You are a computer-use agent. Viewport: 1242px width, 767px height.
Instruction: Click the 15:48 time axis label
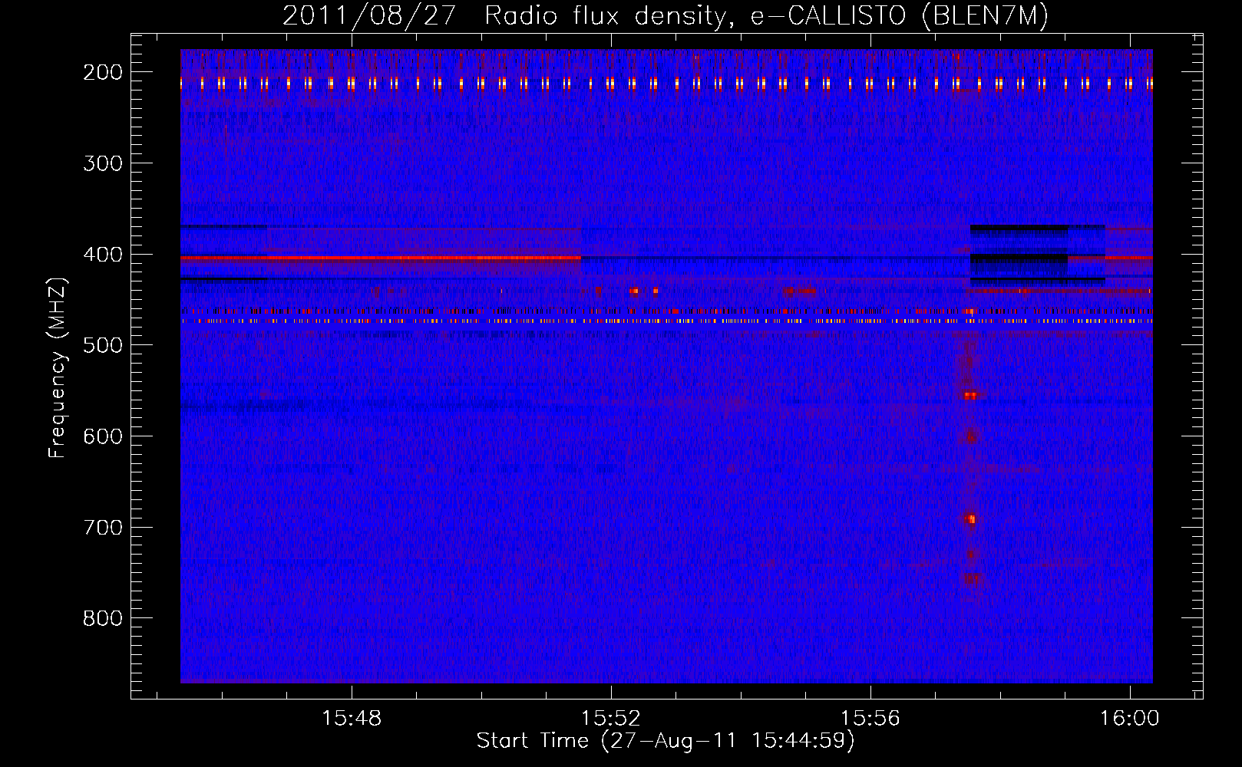(352, 719)
